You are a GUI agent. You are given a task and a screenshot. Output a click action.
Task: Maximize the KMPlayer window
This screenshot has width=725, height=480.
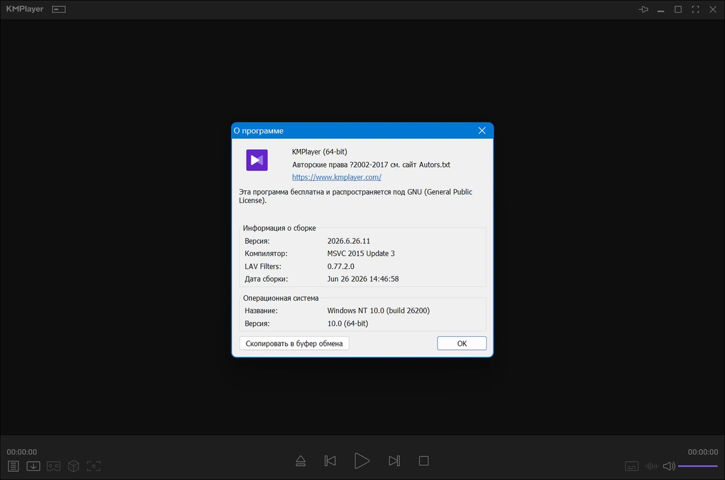click(x=678, y=10)
